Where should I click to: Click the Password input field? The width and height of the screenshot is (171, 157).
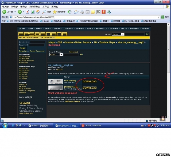(x=37, y=45)
